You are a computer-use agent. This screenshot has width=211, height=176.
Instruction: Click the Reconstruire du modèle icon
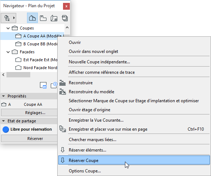(63, 92)
